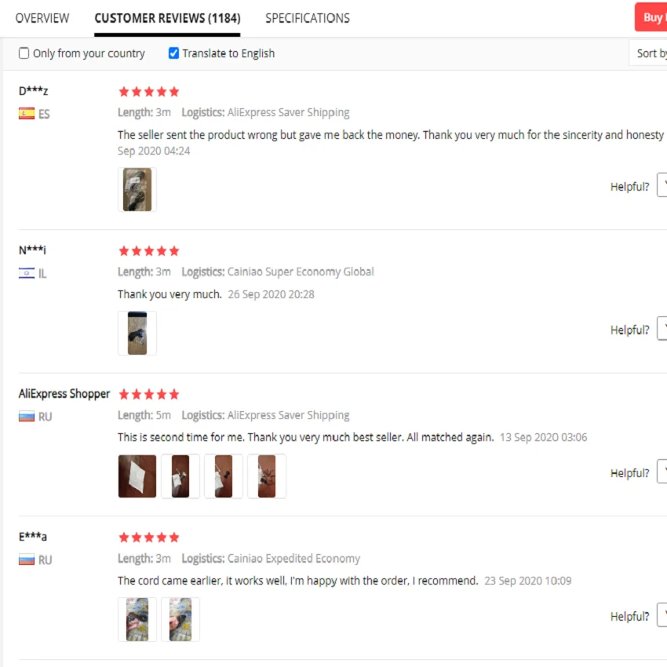
Task: Open the Sort by dropdown
Action: [x=650, y=53]
